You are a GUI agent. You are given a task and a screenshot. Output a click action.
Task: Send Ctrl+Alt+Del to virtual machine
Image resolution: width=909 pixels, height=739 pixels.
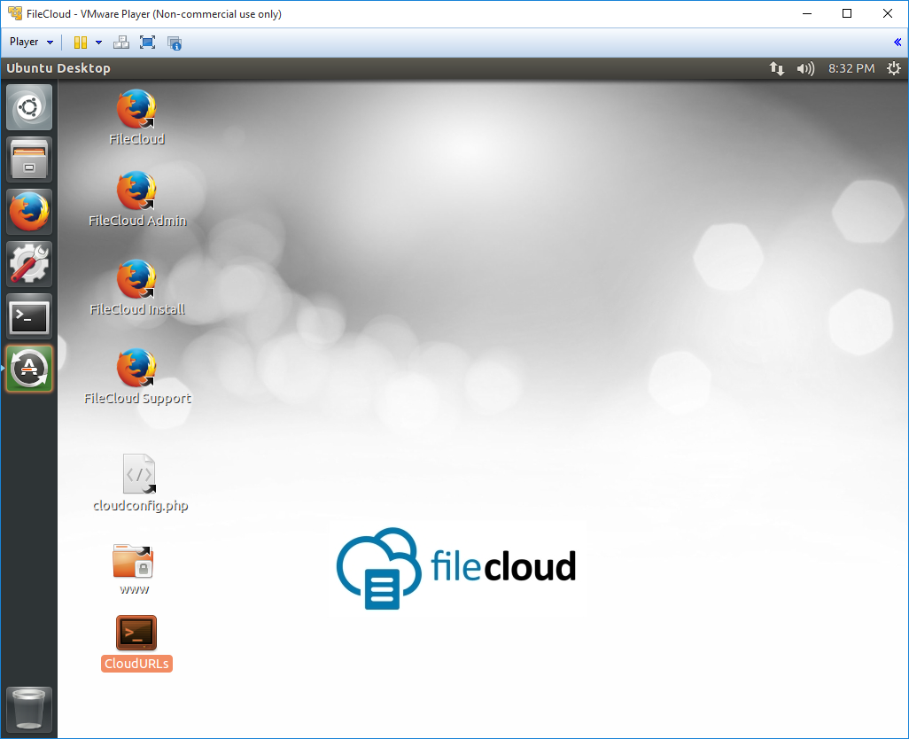pos(121,43)
